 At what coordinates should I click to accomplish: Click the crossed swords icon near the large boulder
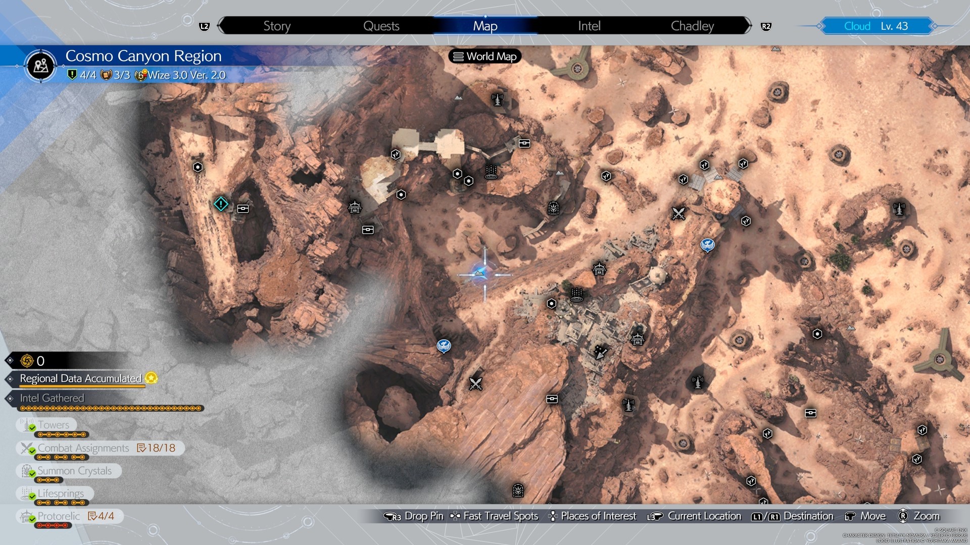[x=678, y=213]
